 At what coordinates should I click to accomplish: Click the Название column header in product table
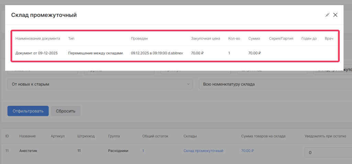(27, 136)
